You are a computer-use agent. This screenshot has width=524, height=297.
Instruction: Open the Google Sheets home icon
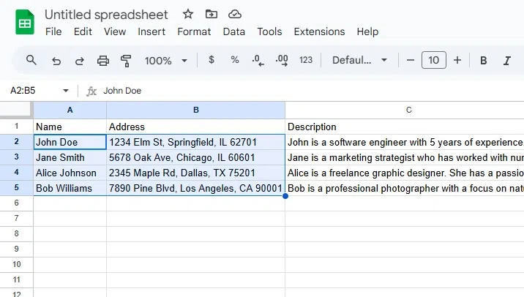(x=25, y=23)
